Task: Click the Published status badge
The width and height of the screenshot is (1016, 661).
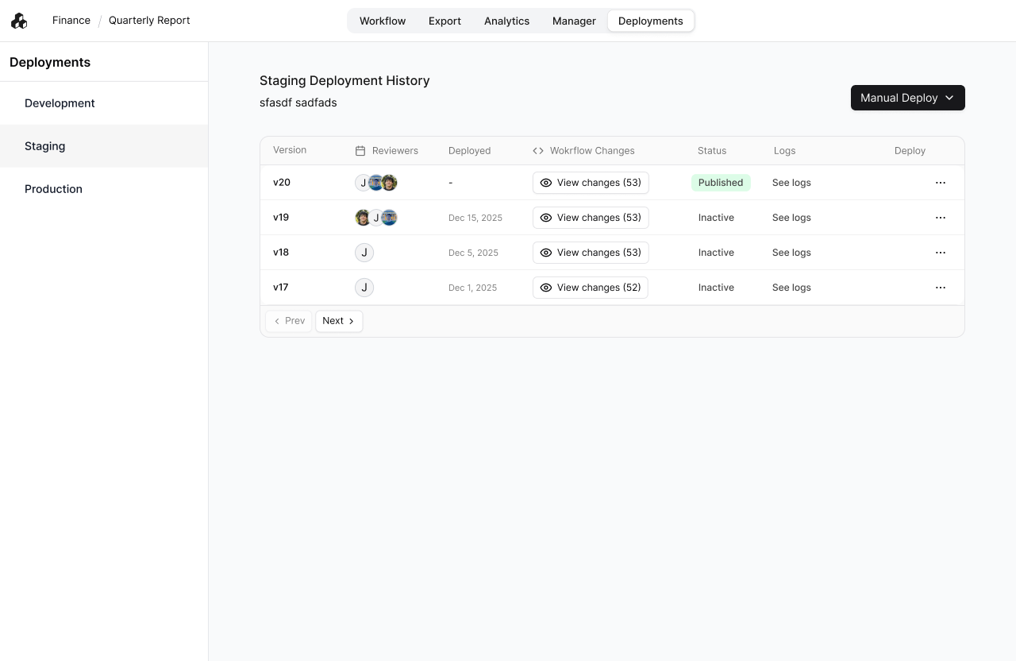Action: [x=721, y=183]
